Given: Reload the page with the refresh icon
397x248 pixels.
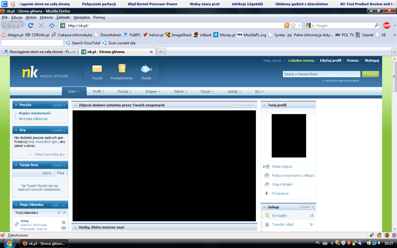Looking at the screenshot, I should [31, 25].
